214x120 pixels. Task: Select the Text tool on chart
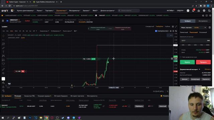(3, 52)
